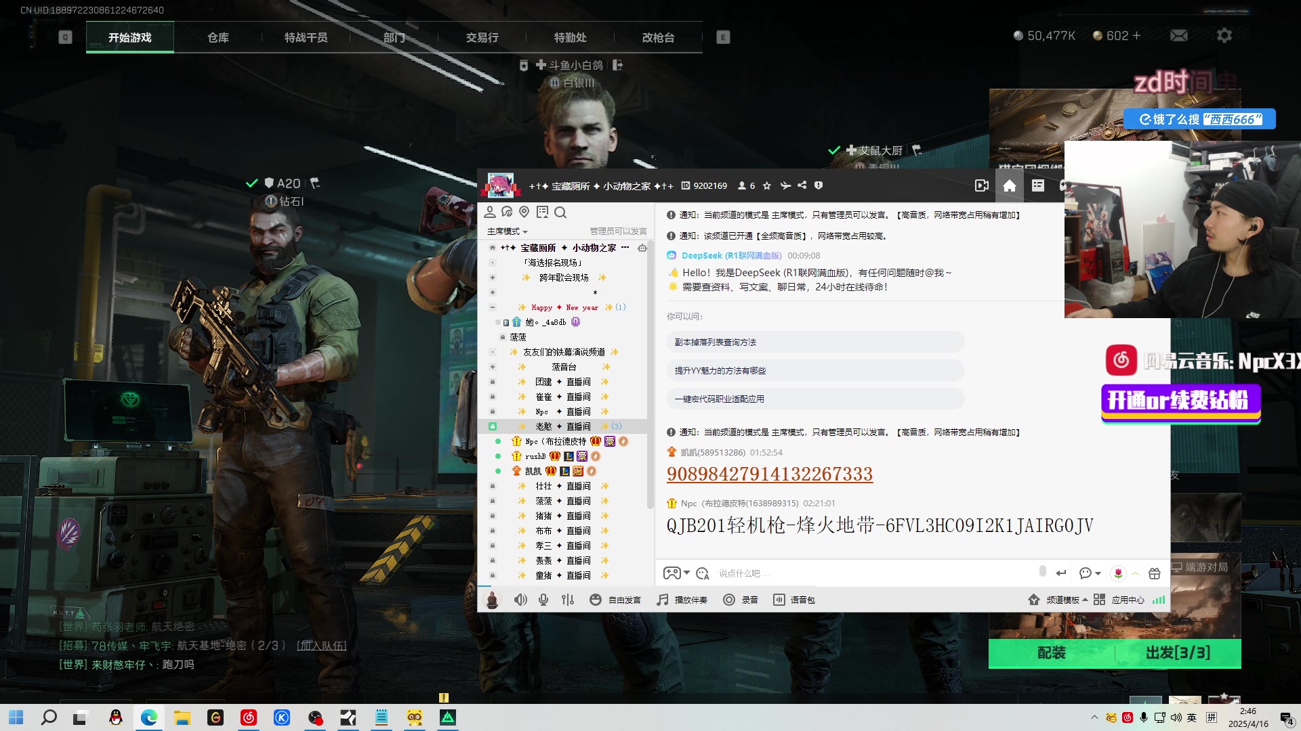Expand gift list up-arrow beside tulip
Image resolution: width=1301 pixels, height=731 pixels.
1135,573
